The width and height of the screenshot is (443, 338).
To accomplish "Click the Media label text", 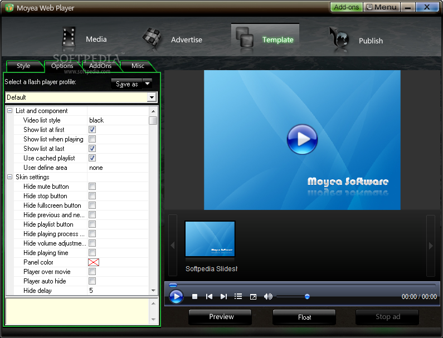I will point(96,39).
